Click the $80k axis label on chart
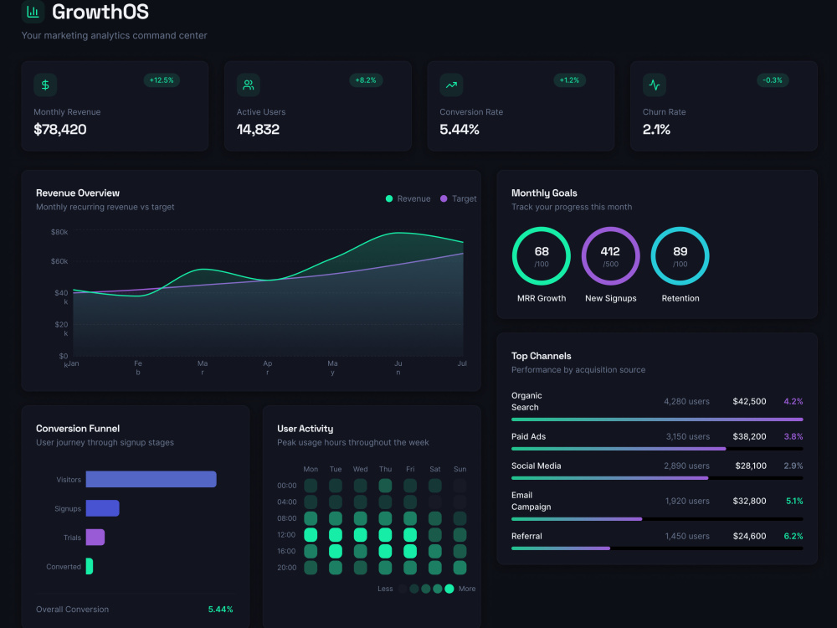Image resolution: width=837 pixels, height=628 pixels. 59,232
